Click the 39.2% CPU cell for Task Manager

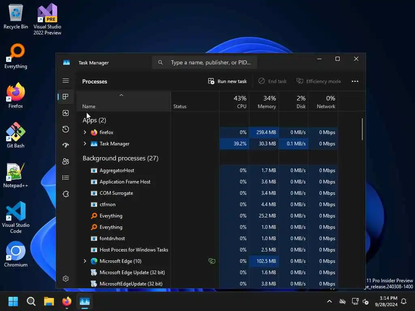(234, 144)
